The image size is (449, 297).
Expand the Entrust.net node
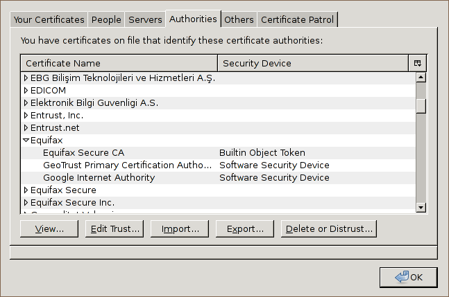click(26, 127)
